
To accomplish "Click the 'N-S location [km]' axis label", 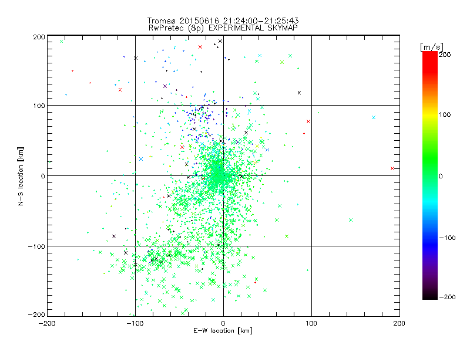I will (21, 176).
